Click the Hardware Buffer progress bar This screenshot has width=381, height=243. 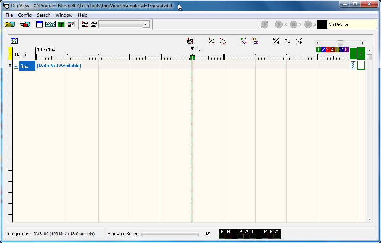coord(170,234)
